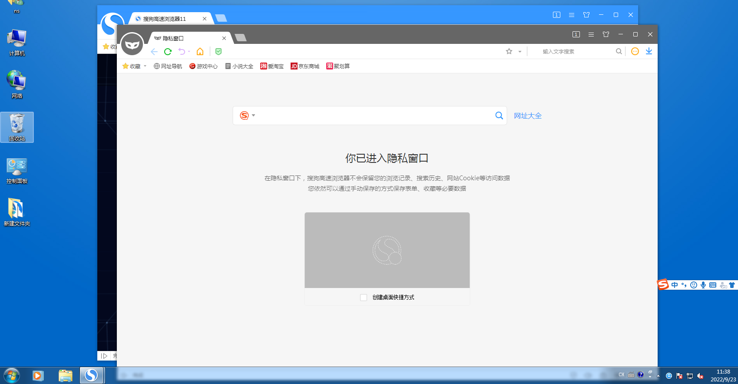Viewport: 738px width, 384px height.
Task: Open 京东商城 bookmark
Action: pos(305,66)
